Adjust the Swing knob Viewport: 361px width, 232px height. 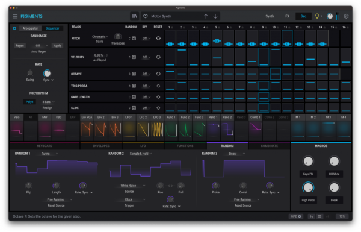(30, 73)
